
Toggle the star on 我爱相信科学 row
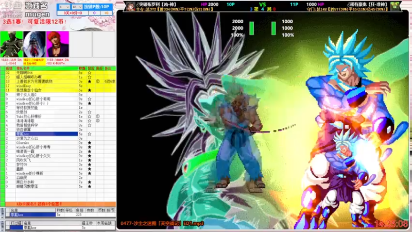pyautogui.click(x=90, y=125)
